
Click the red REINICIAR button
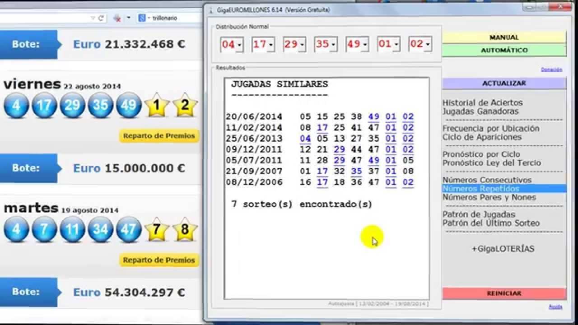504,293
